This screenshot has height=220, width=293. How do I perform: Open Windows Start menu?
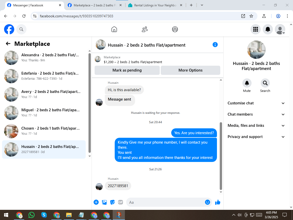point(6,215)
